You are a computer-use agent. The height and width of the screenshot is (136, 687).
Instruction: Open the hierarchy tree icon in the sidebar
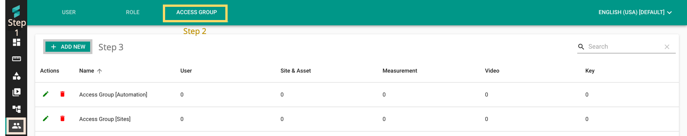coord(16,109)
